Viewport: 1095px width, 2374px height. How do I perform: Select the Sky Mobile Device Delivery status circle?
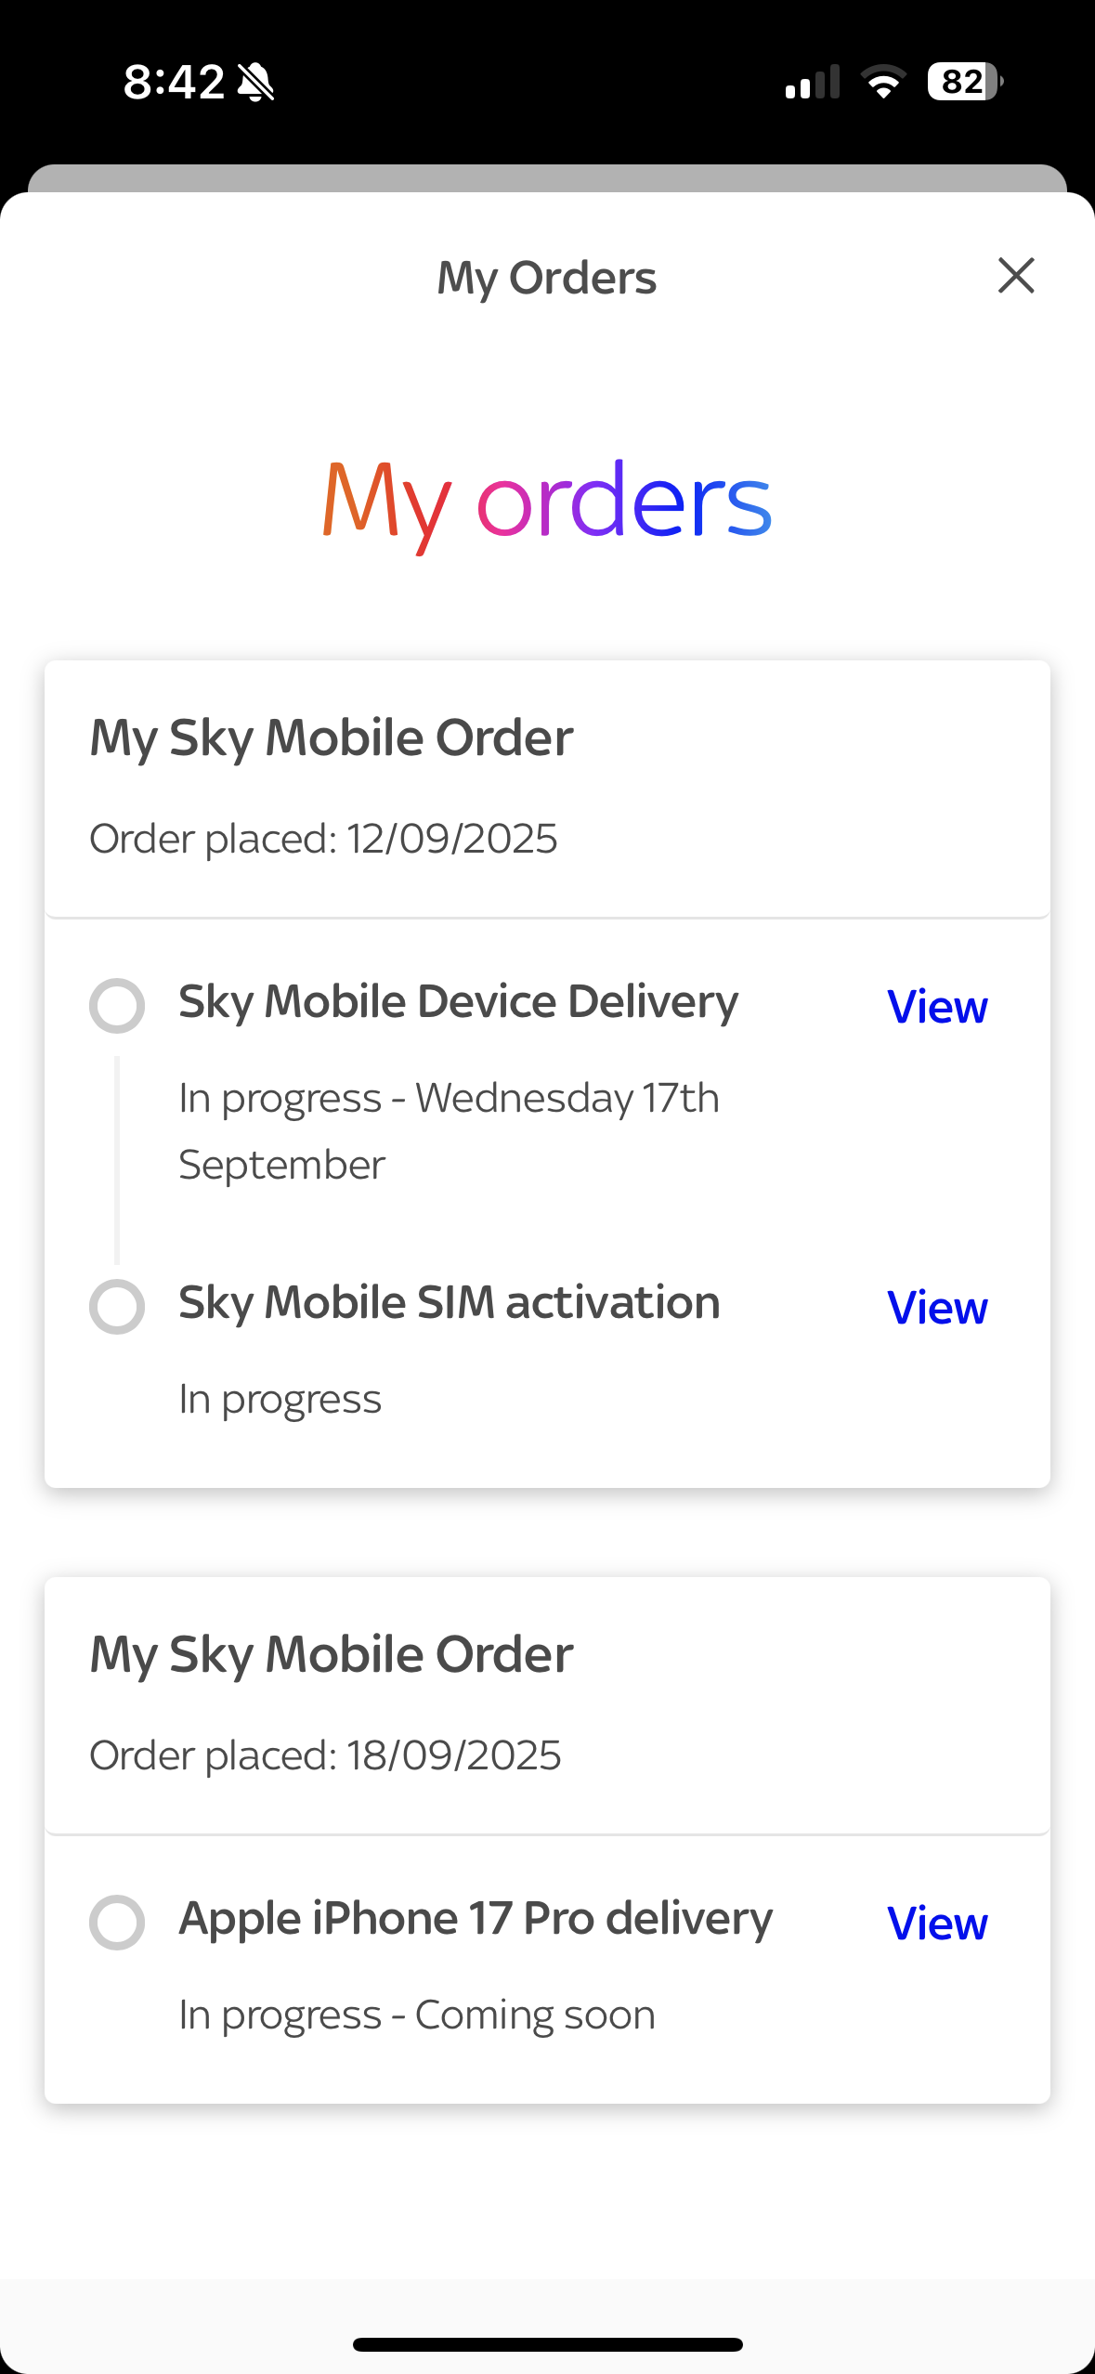(117, 1005)
